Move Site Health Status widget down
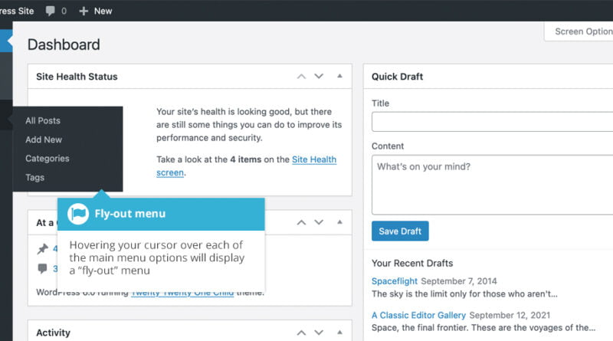 pos(320,77)
